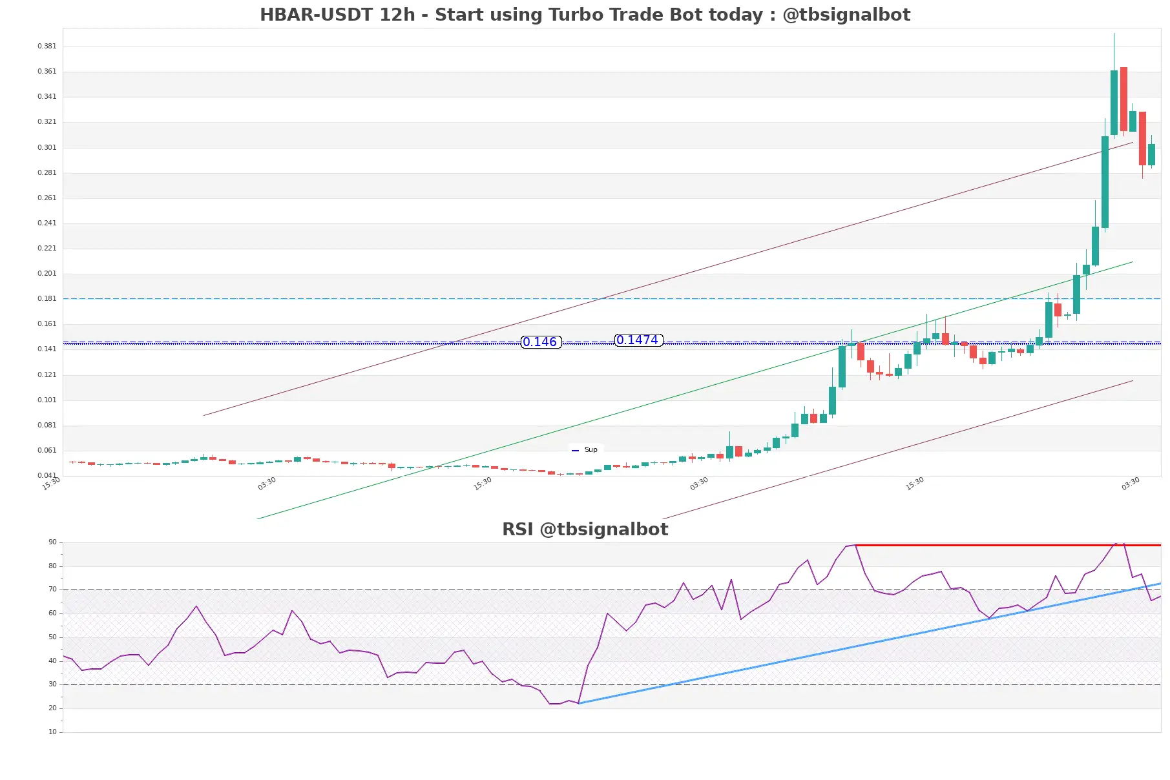Viewport: 1170px width, 780px height.
Task: Click the 0.241 price axis label
Action: (x=47, y=223)
